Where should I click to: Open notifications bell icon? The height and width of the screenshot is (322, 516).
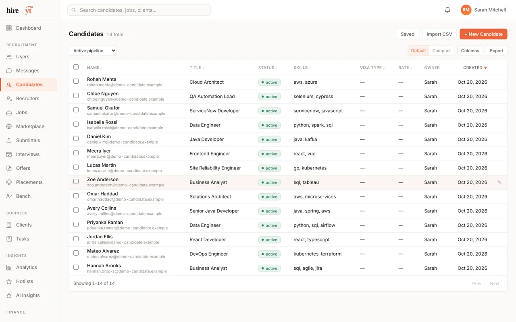447,10
